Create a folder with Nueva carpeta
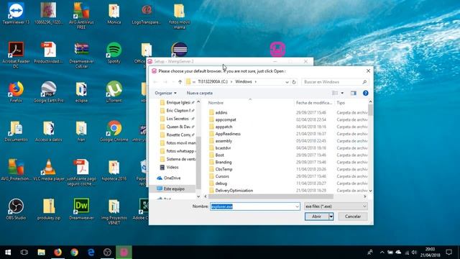460x259 pixels. 200,93
